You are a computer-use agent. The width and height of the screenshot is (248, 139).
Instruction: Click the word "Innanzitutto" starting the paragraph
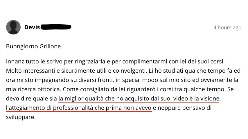22,61
